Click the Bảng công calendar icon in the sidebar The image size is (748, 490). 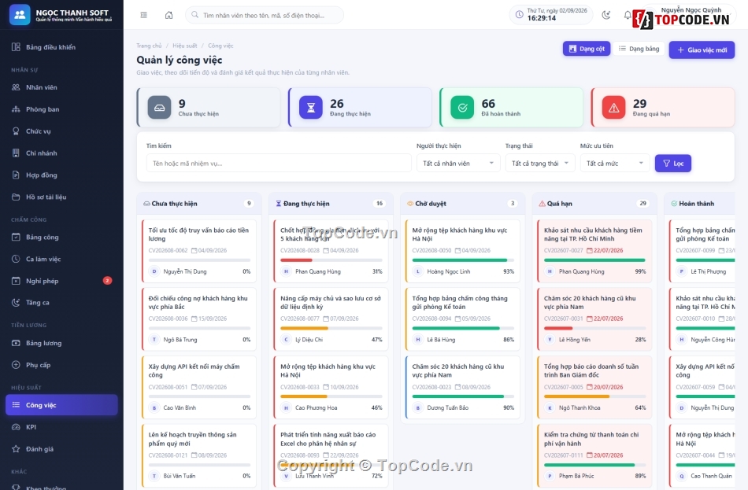point(16,237)
